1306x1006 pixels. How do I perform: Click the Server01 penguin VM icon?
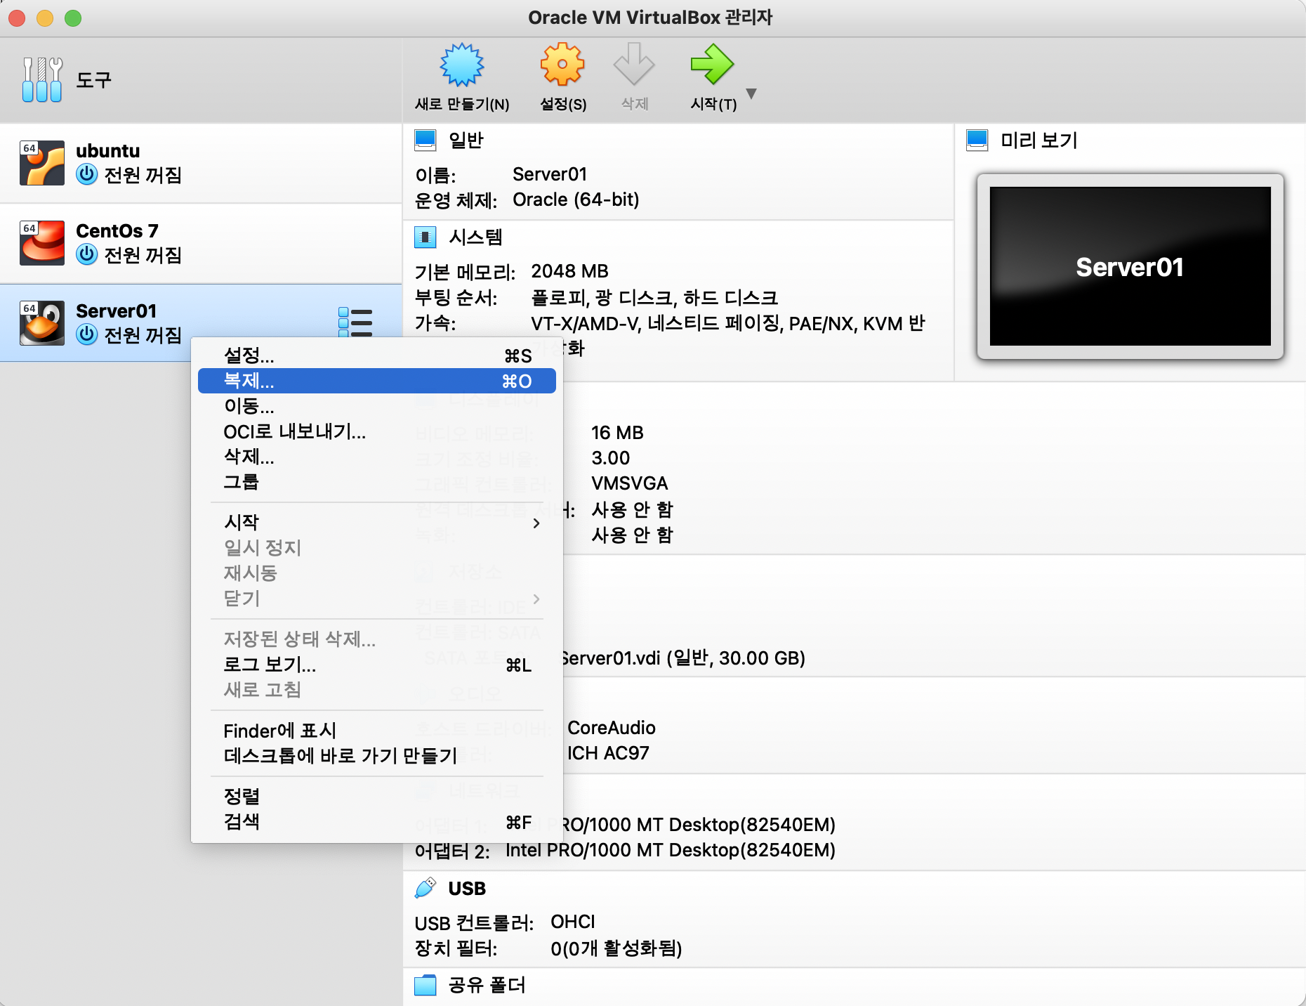tap(42, 323)
